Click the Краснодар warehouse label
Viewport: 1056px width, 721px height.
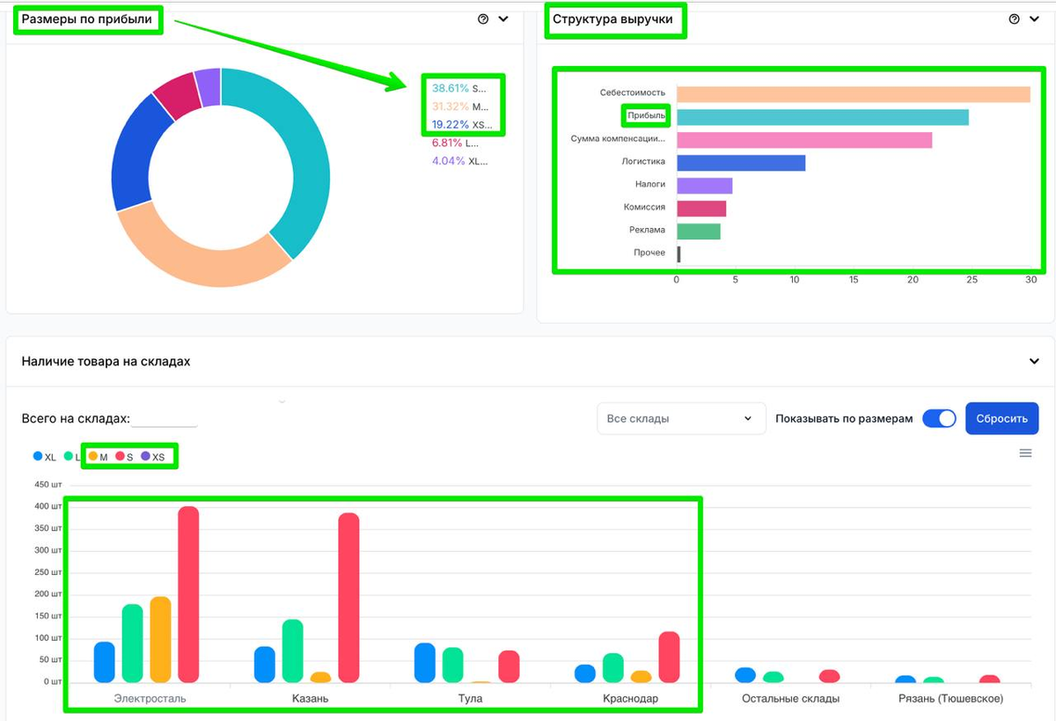coord(630,698)
